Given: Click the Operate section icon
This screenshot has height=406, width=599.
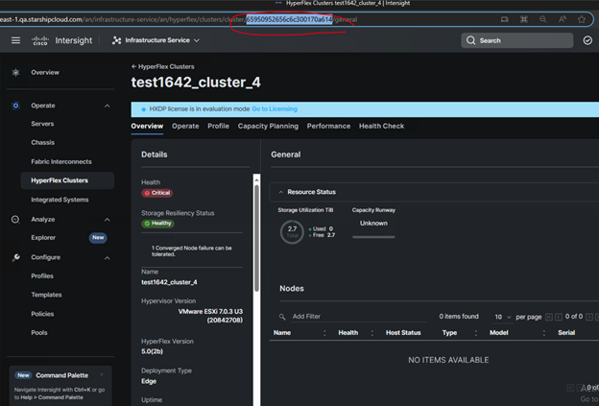Looking at the screenshot, I should [x=15, y=106].
